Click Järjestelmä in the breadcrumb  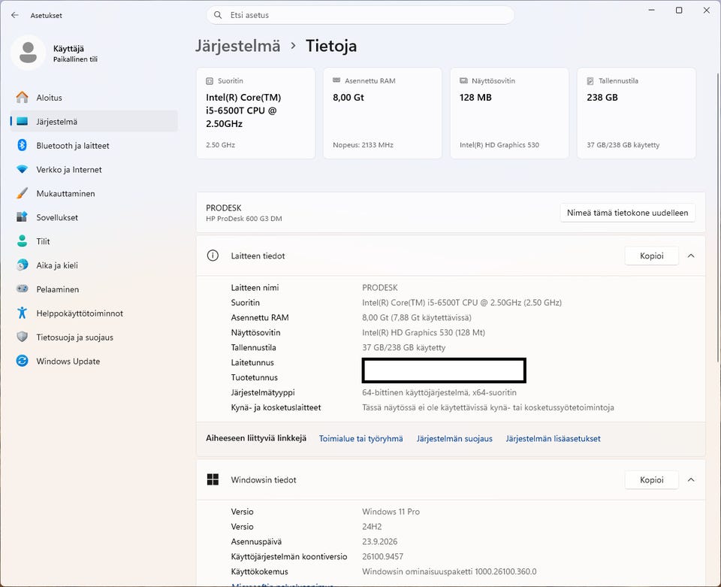point(238,46)
